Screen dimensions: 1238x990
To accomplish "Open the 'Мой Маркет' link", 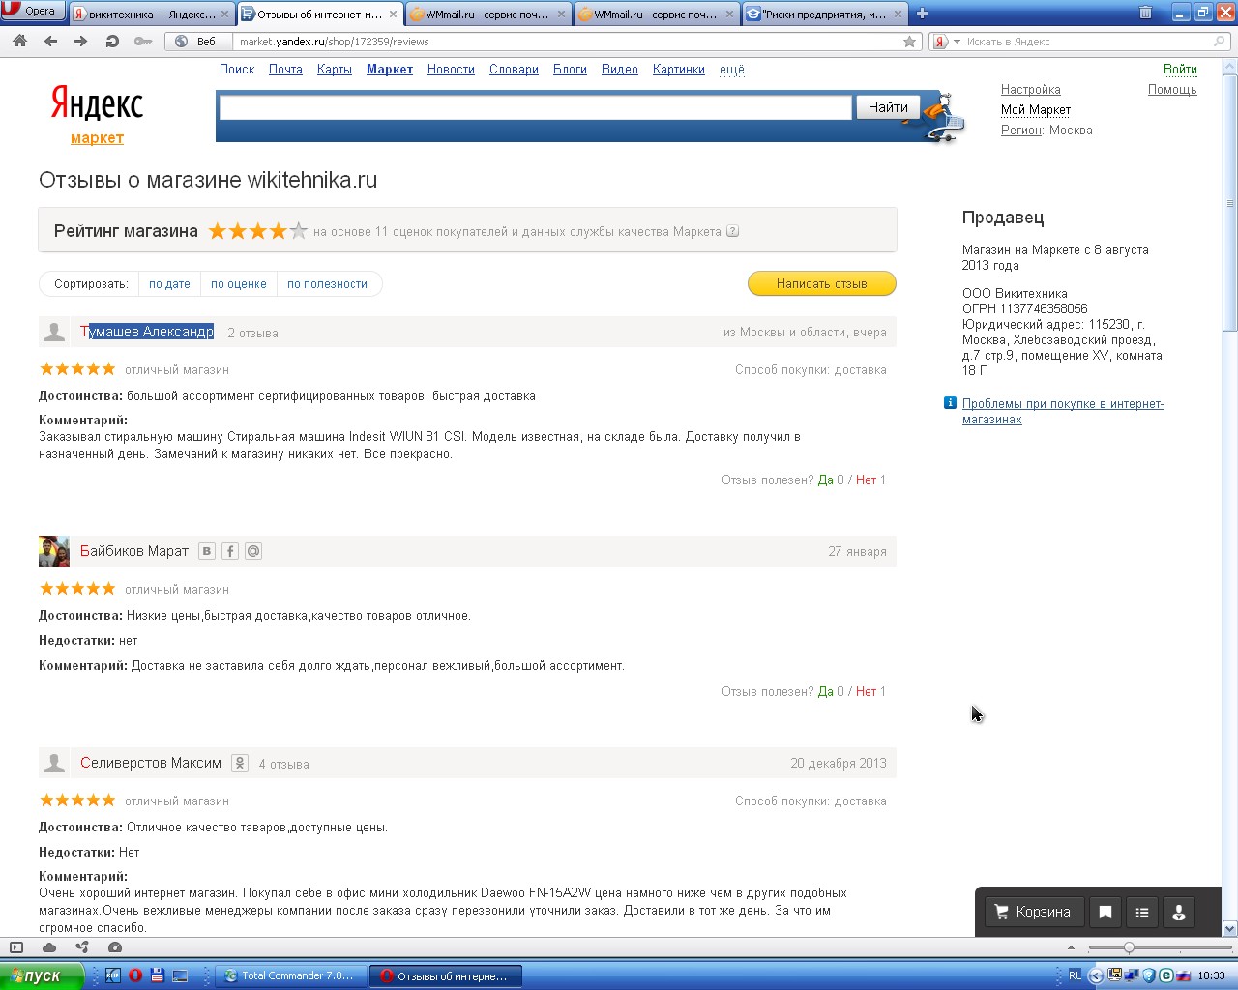I will (x=1036, y=110).
